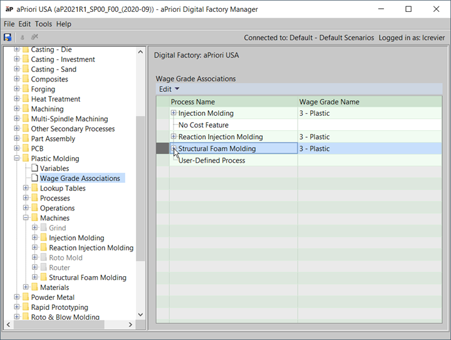Expand Structural Foam Molding row in table
The width and height of the screenshot is (451, 340).
(x=174, y=148)
